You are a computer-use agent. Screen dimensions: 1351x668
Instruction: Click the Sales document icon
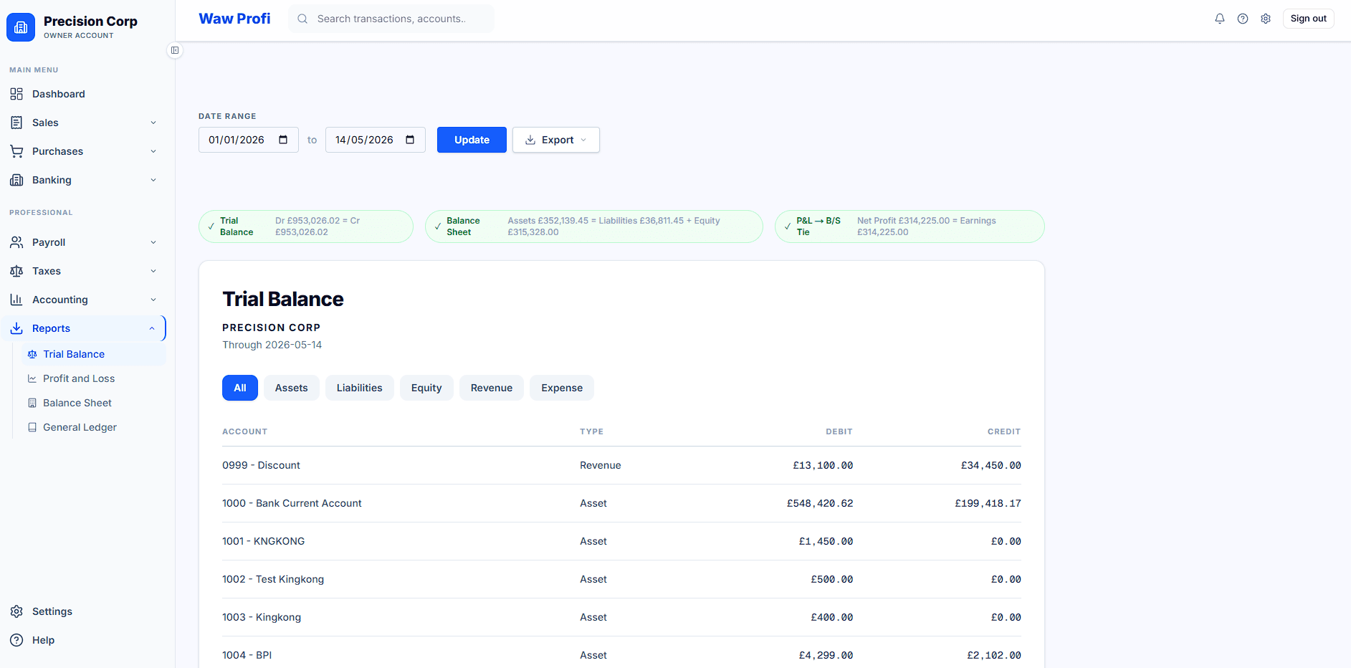click(16, 123)
